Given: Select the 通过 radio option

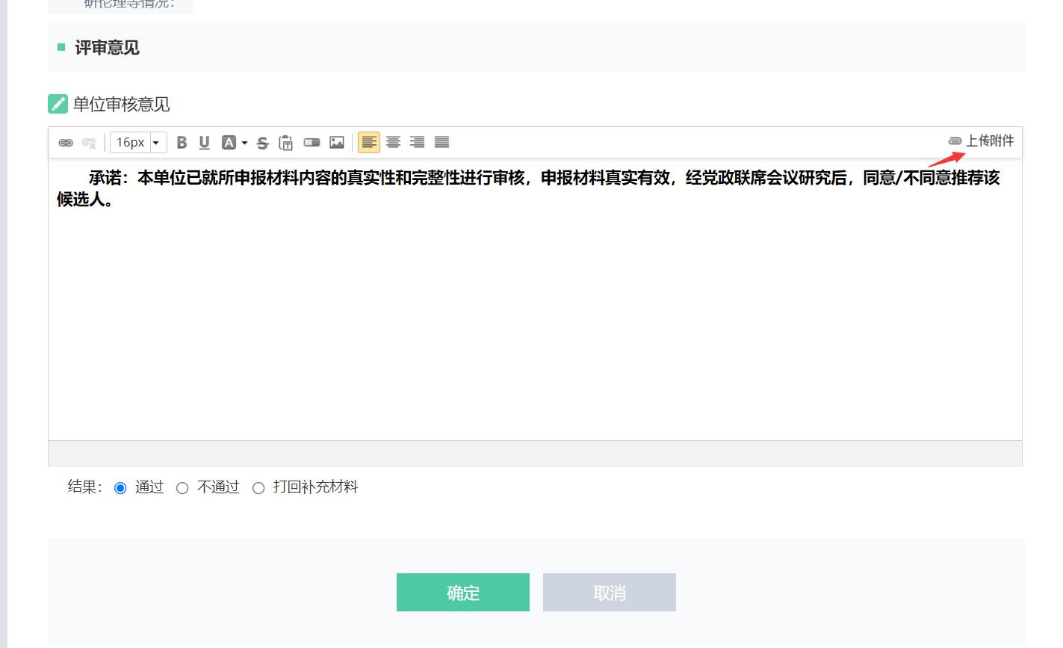Looking at the screenshot, I should tap(120, 488).
